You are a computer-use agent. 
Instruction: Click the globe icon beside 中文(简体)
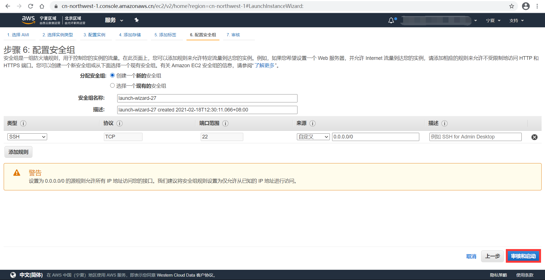(x=13, y=275)
